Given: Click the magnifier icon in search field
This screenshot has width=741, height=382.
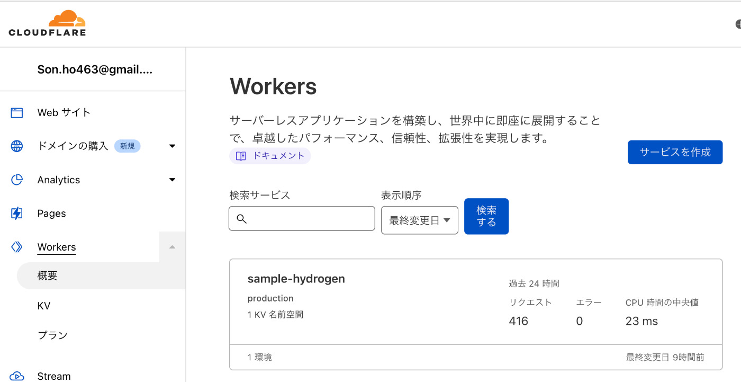Looking at the screenshot, I should coord(242,219).
